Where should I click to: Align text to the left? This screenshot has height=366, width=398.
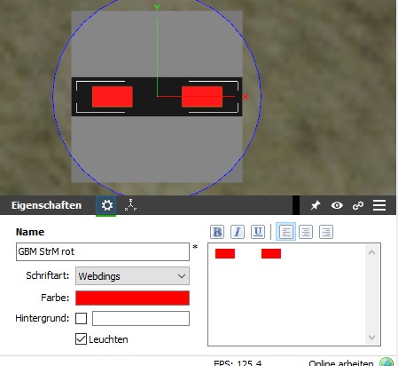click(285, 232)
